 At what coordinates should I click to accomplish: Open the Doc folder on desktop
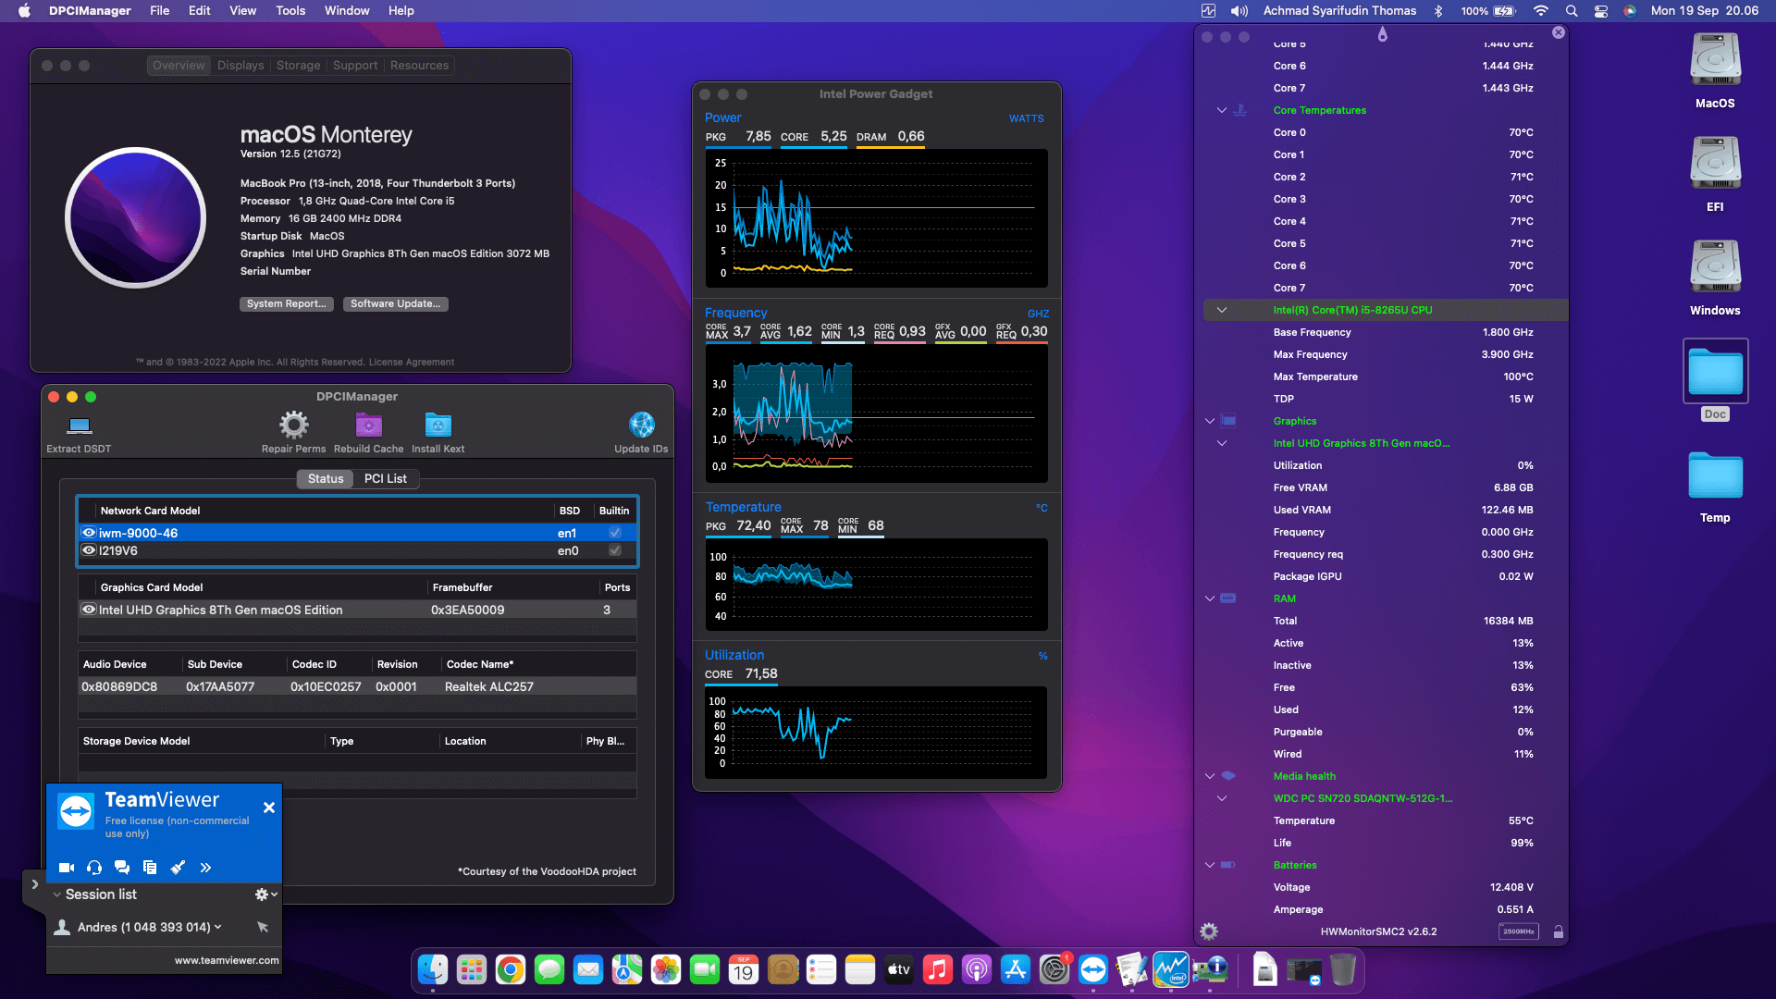1715,372
